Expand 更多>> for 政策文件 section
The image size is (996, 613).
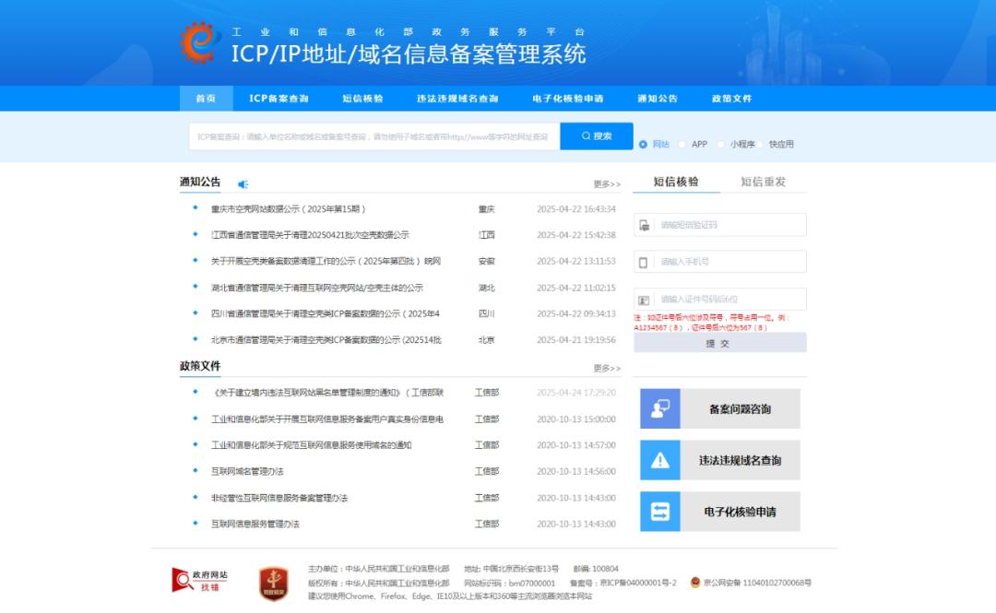point(607,369)
